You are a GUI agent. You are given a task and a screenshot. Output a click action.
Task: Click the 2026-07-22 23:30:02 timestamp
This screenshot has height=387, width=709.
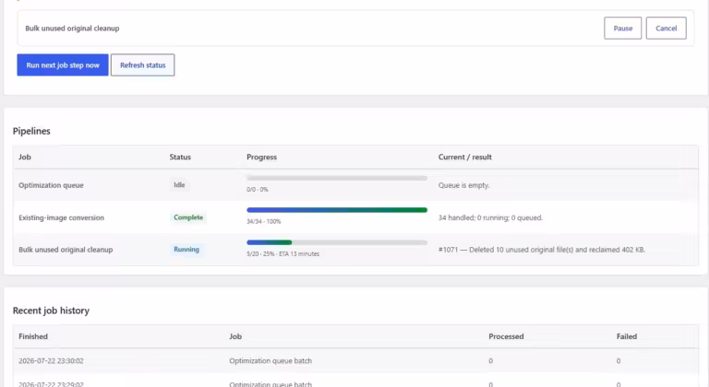pos(51,361)
